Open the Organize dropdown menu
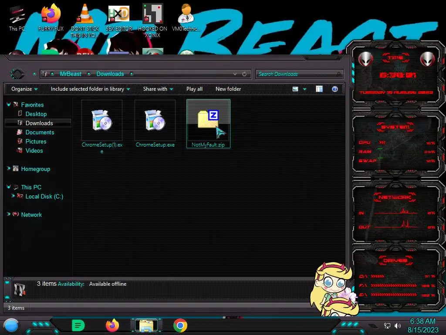Viewport: 446px width, 335px height. (x=24, y=89)
